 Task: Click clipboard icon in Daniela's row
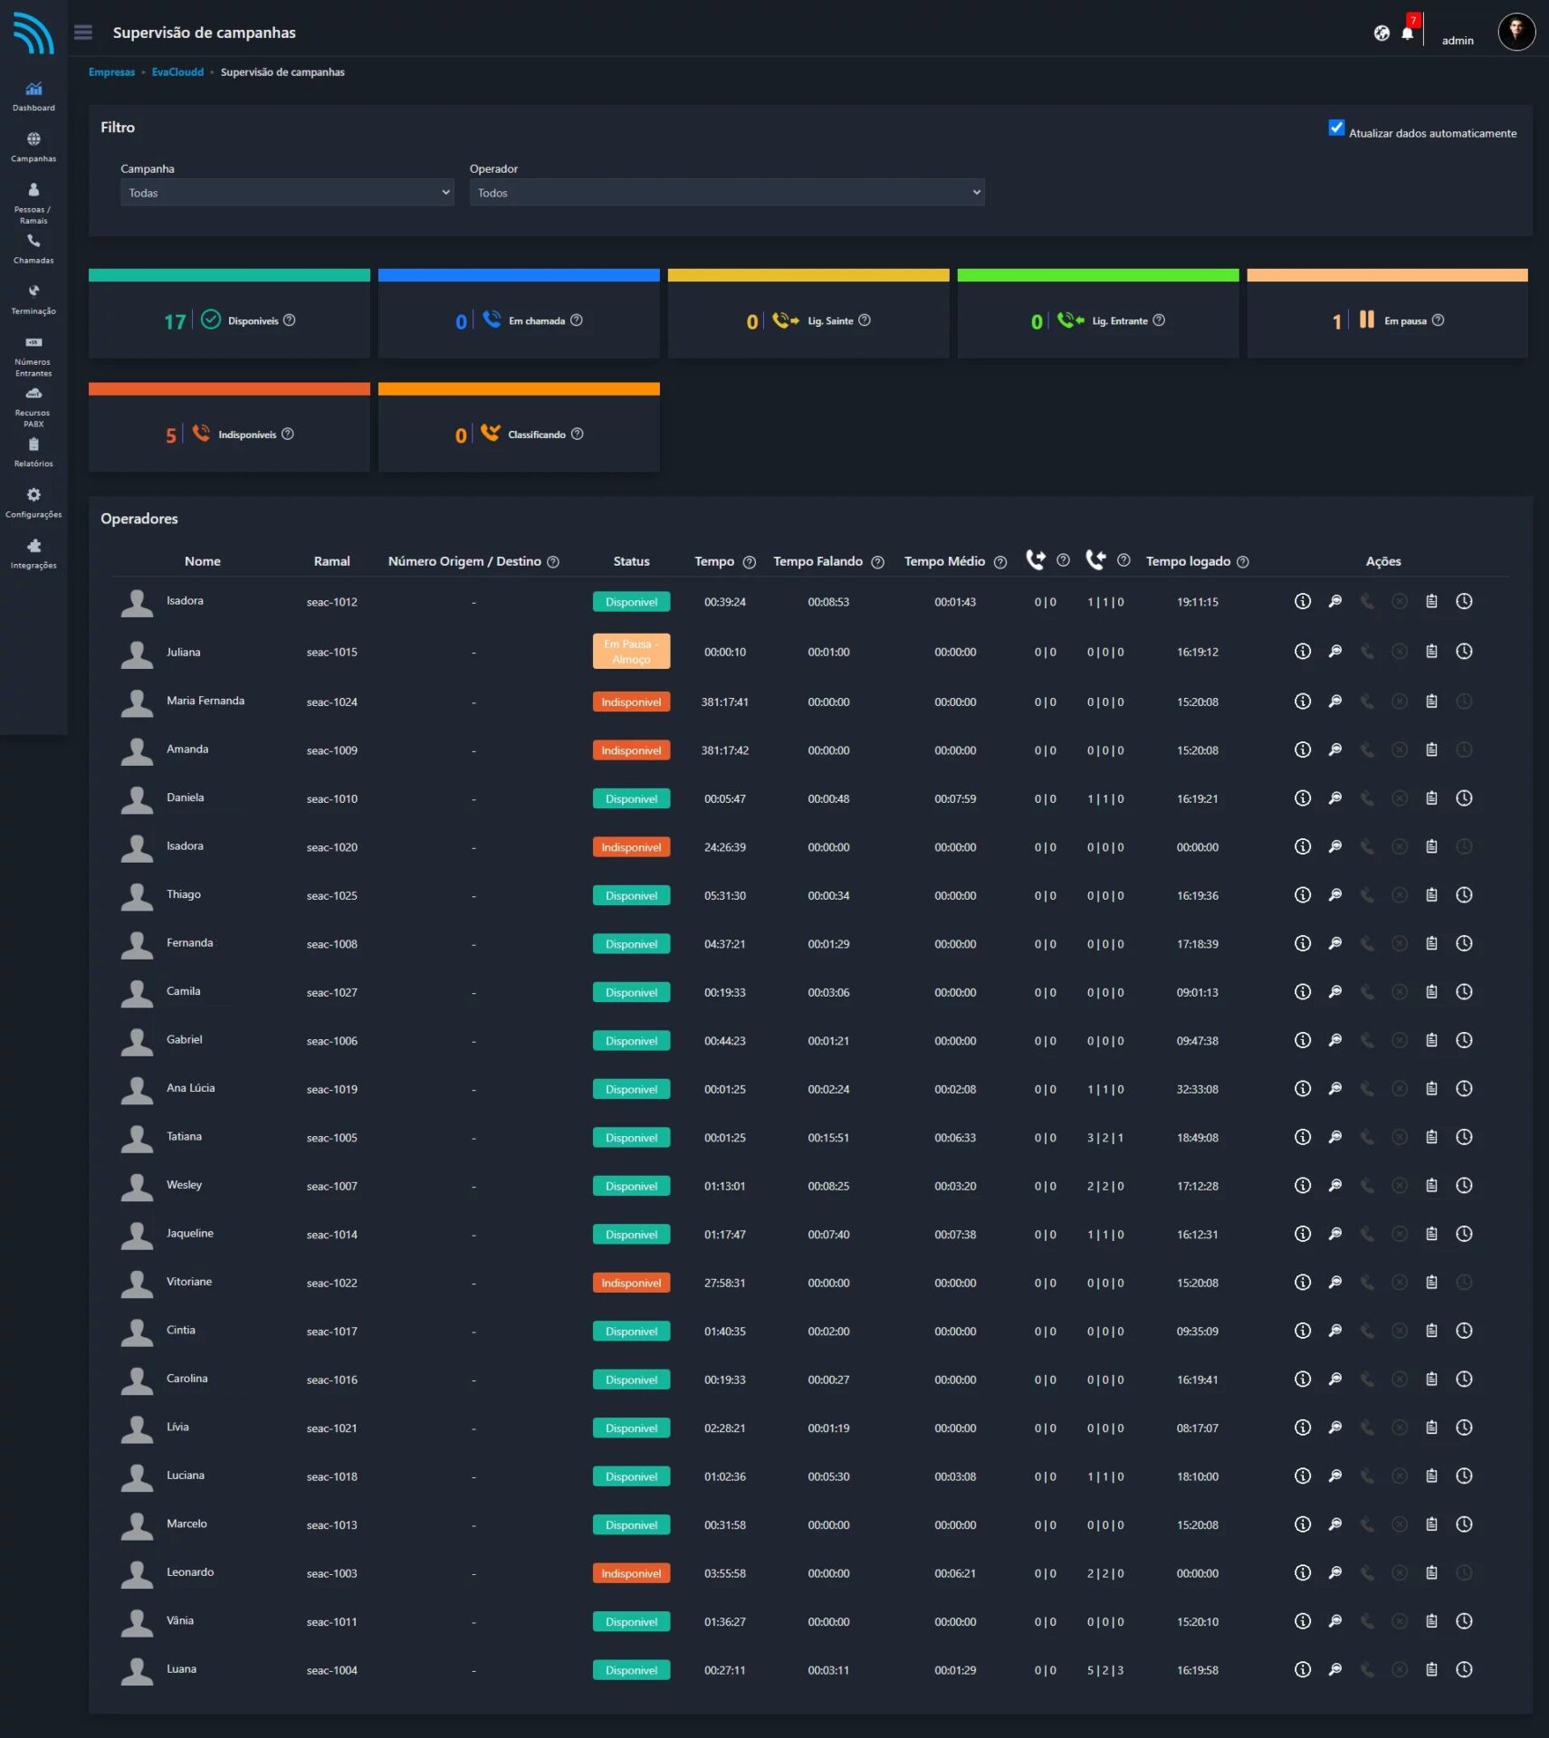[1431, 798]
